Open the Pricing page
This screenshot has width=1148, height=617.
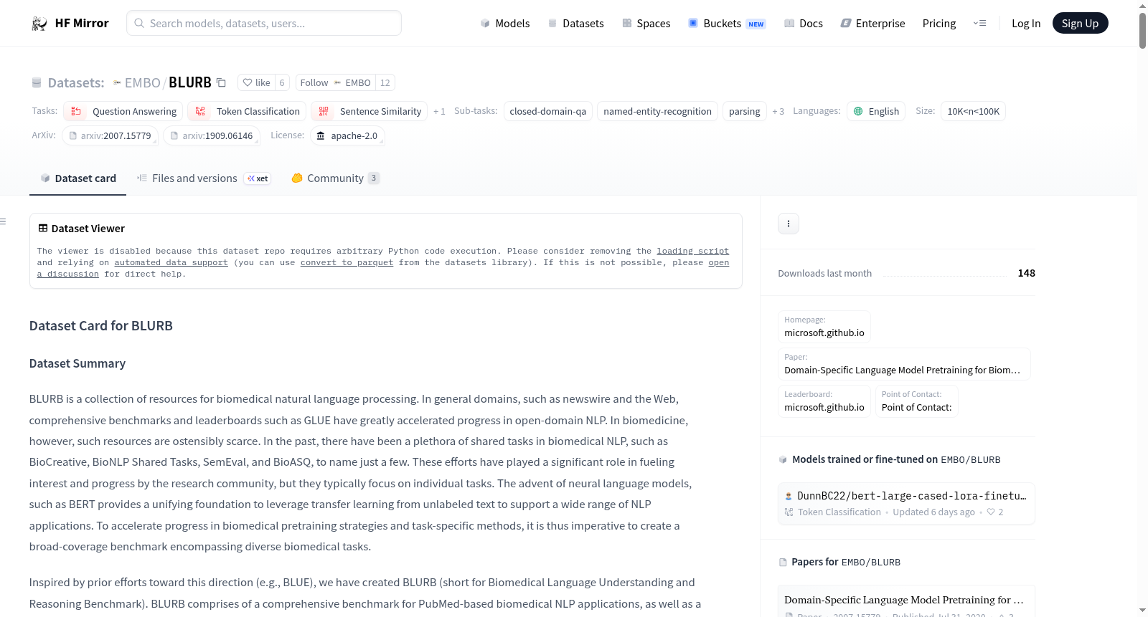[939, 24]
